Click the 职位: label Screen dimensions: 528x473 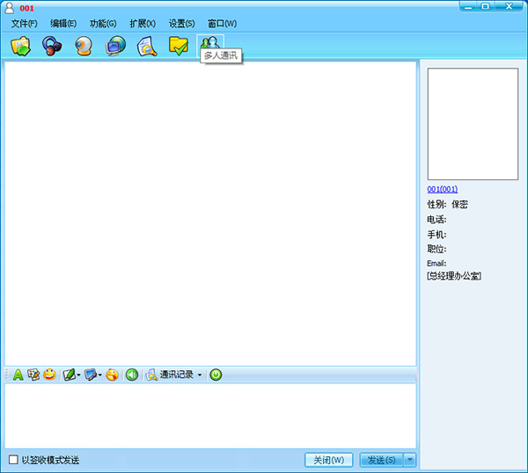click(x=436, y=249)
